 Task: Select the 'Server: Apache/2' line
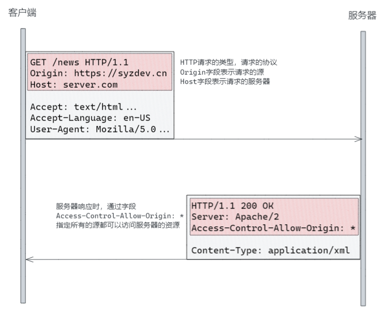(x=235, y=217)
